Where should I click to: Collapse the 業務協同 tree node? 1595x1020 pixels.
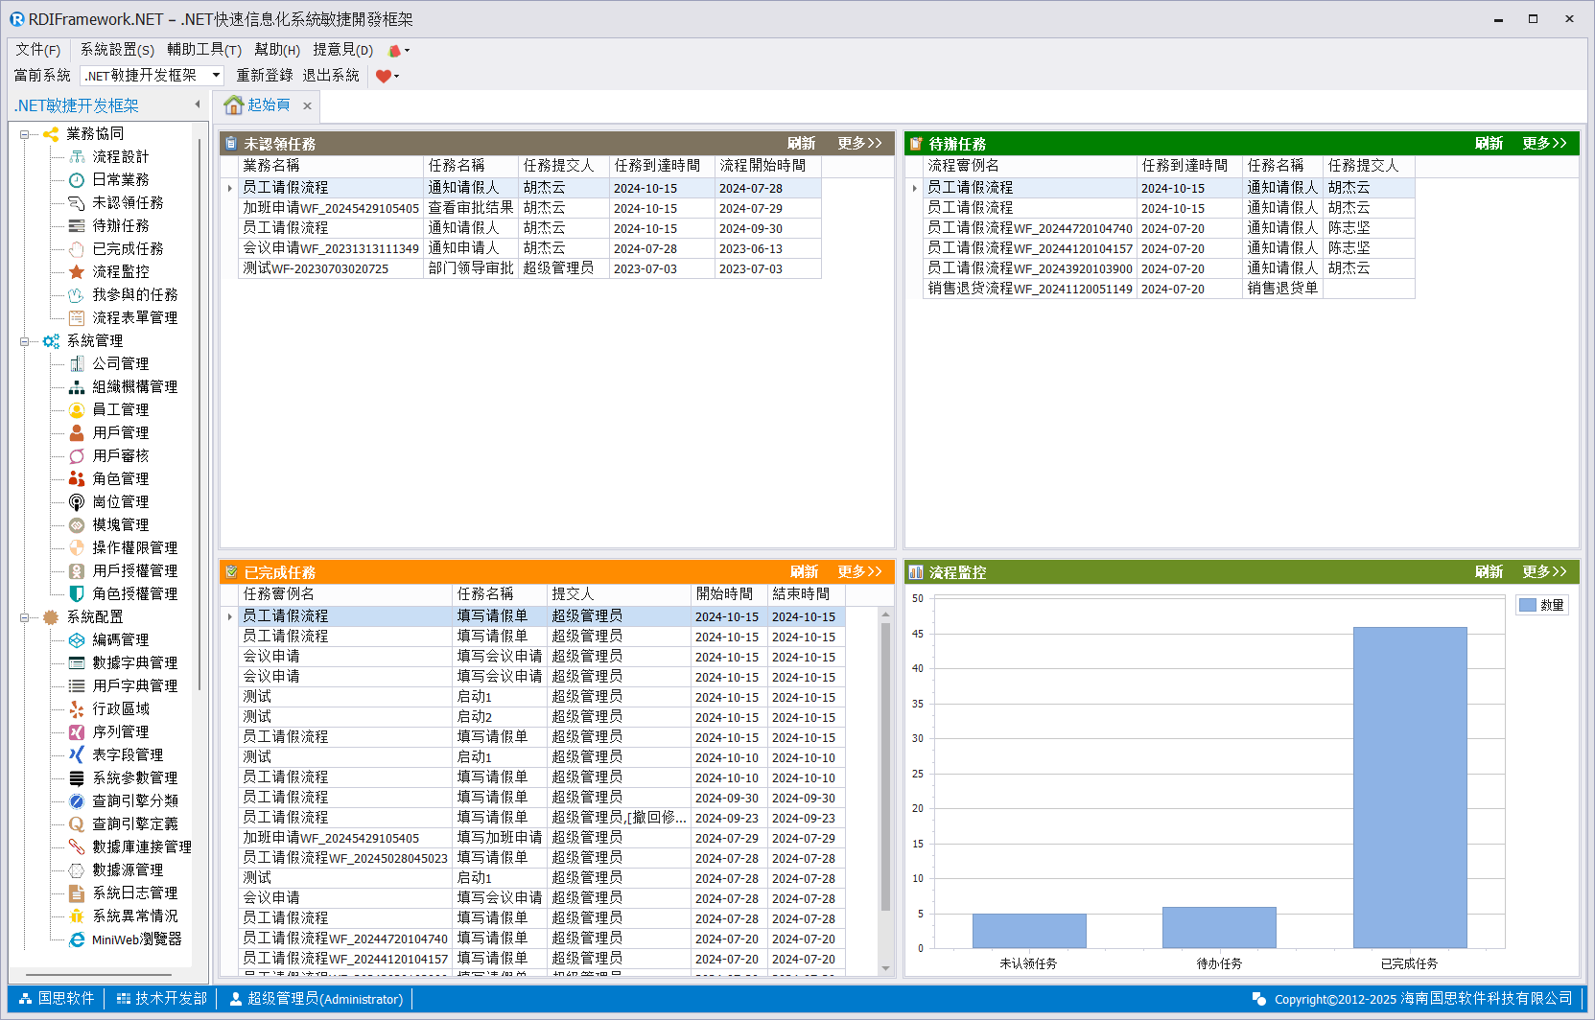pos(25,134)
